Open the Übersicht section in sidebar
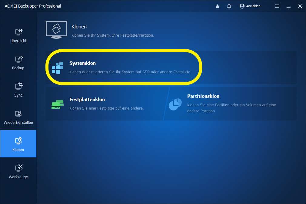 (x=18, y=35)
